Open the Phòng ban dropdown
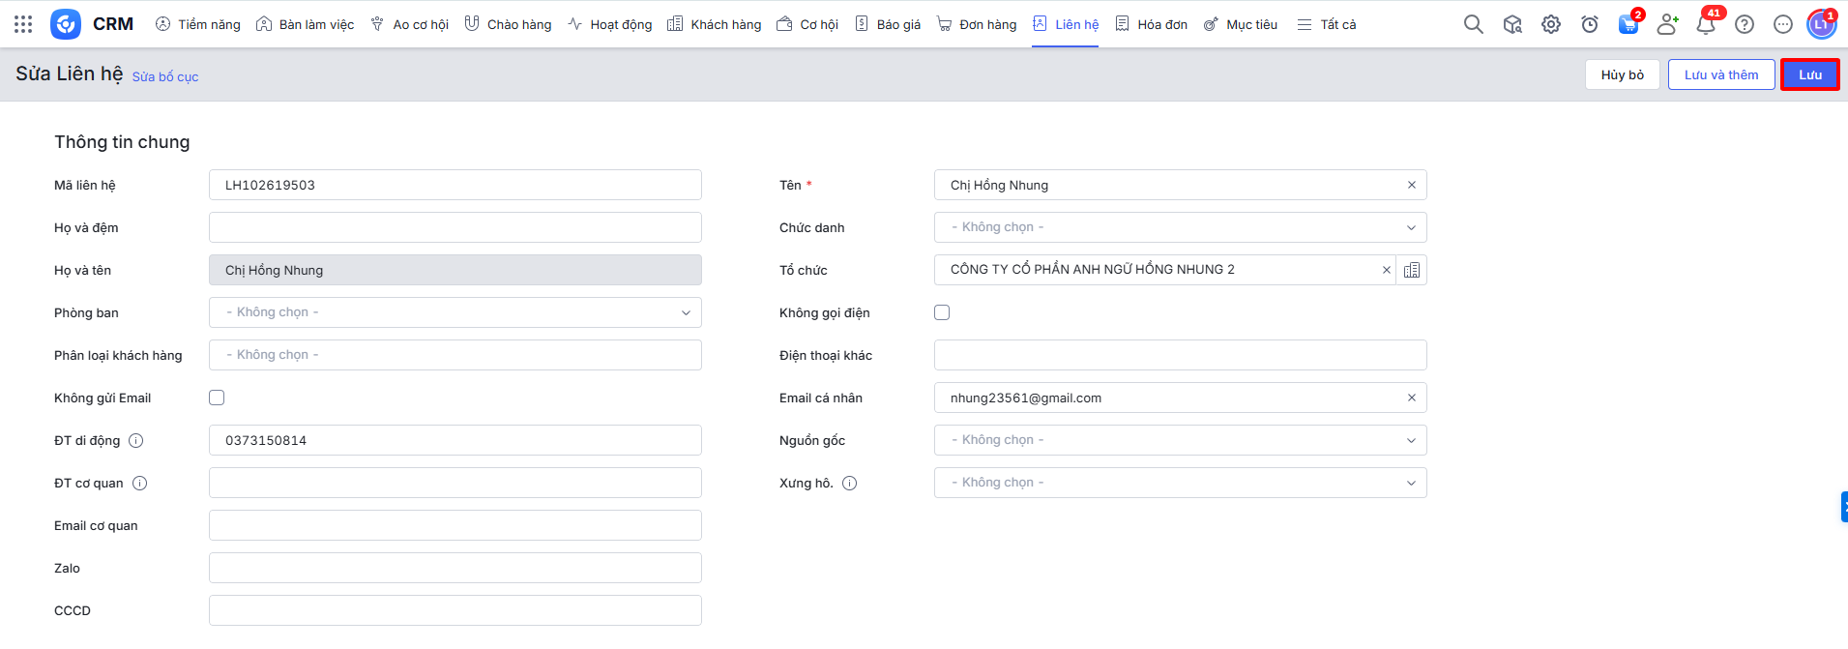 point(455,312)
